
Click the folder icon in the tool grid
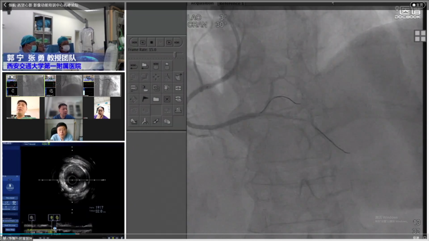point(156,99)
